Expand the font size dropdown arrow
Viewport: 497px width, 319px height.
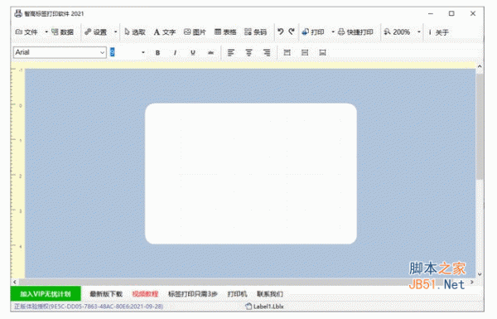coord(143,52)
